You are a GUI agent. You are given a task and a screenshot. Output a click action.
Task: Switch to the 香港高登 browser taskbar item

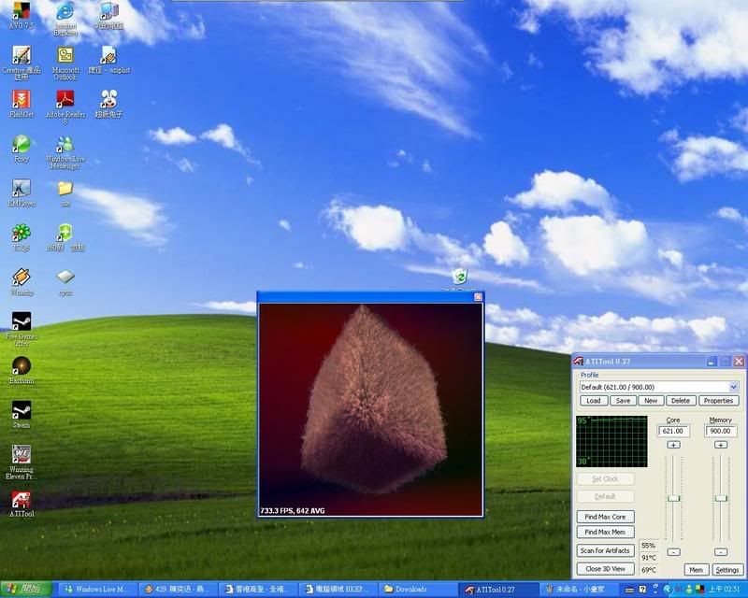click(x=258, y=589)
